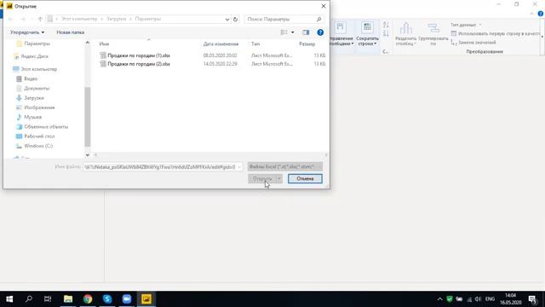Expand file name history dropdown
This screenshot has height=307, width=545.
click(239, 167)
